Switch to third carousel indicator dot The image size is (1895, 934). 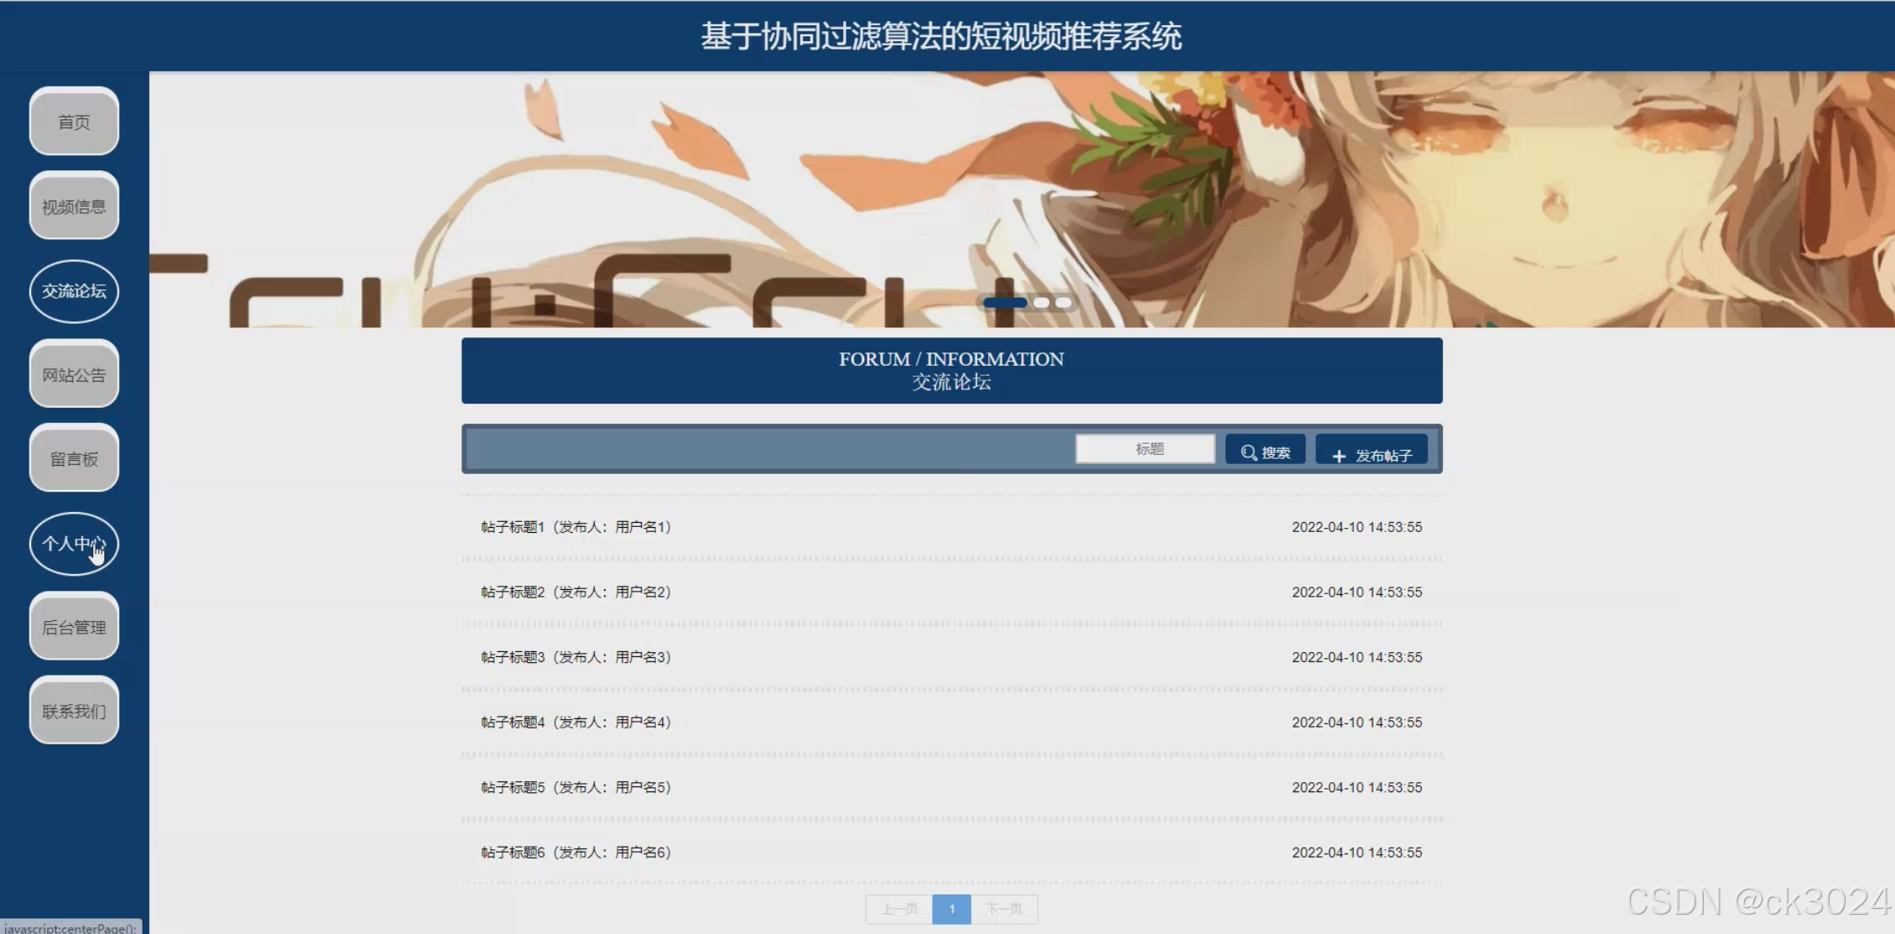(1064, 303)
